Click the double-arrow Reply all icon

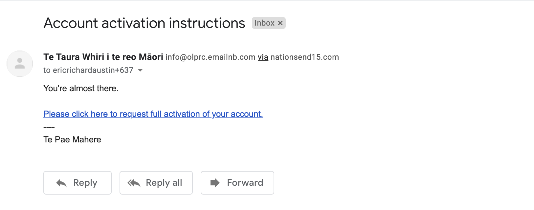[134, 183]
